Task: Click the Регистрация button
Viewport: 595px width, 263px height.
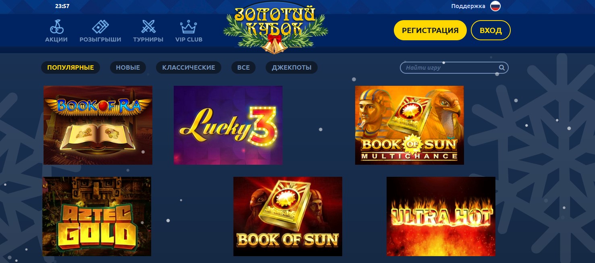Action: (430, 31)
